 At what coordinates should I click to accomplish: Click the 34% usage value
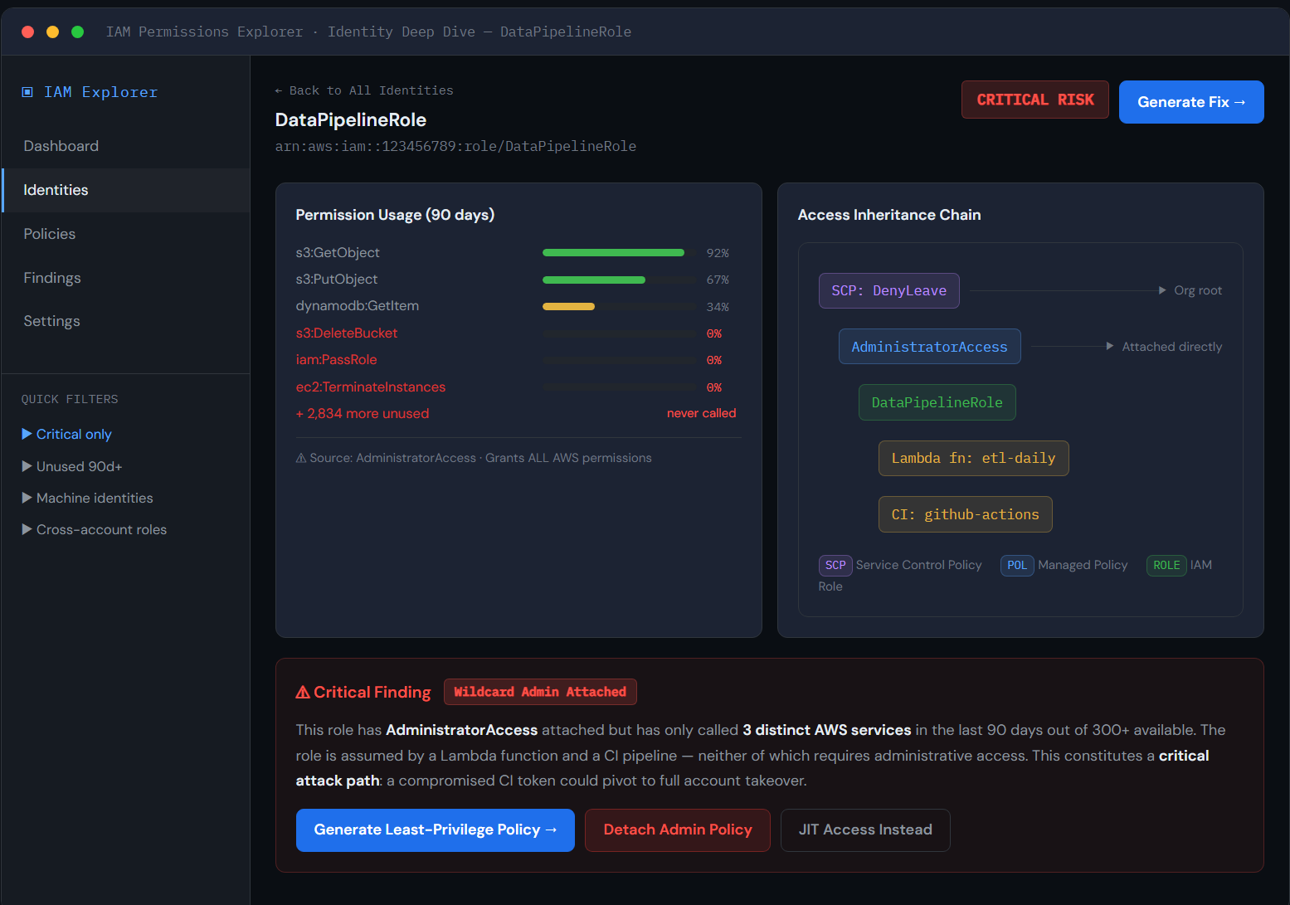point(718,307)
